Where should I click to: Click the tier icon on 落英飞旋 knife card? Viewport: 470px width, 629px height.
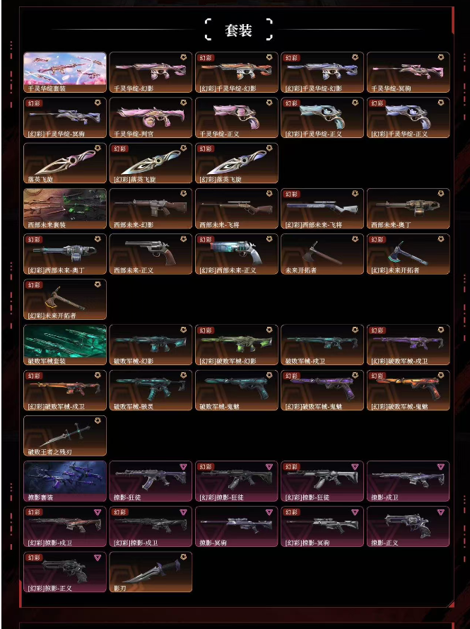98,148
